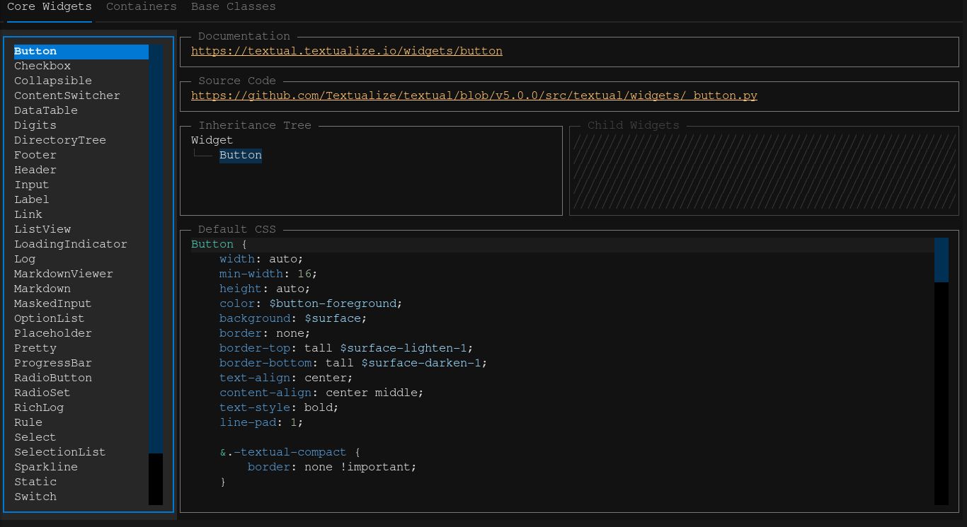The width and height of the screenshot is (967, 527).
Task: Select DataTable in the widget list
Action: 46,110
